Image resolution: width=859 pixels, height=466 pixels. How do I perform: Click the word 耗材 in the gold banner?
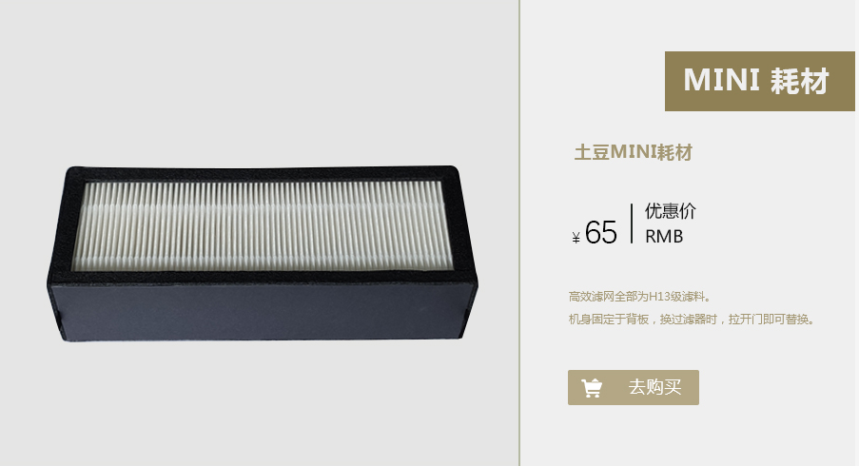tap(800, 81)
